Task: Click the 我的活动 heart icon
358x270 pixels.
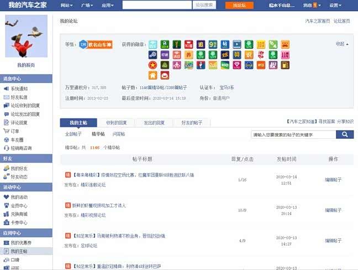Action: (x=6, y=197)
